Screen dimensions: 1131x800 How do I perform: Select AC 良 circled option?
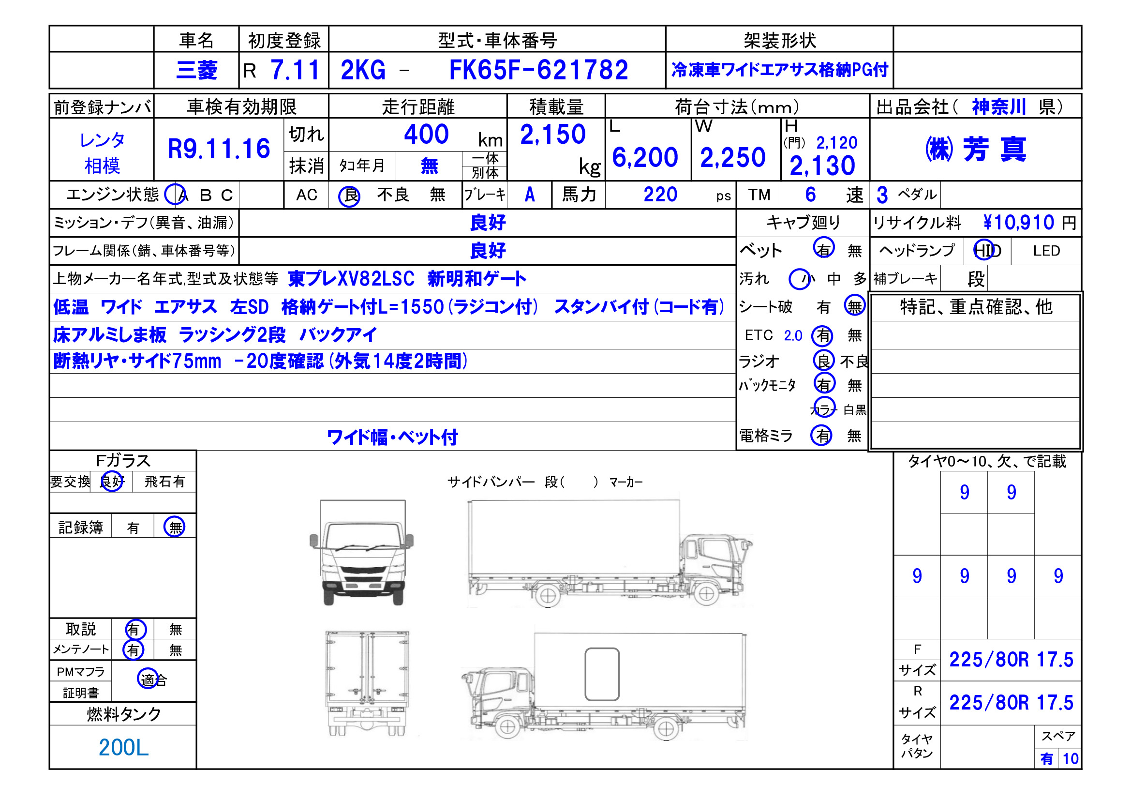click(349, 196)
